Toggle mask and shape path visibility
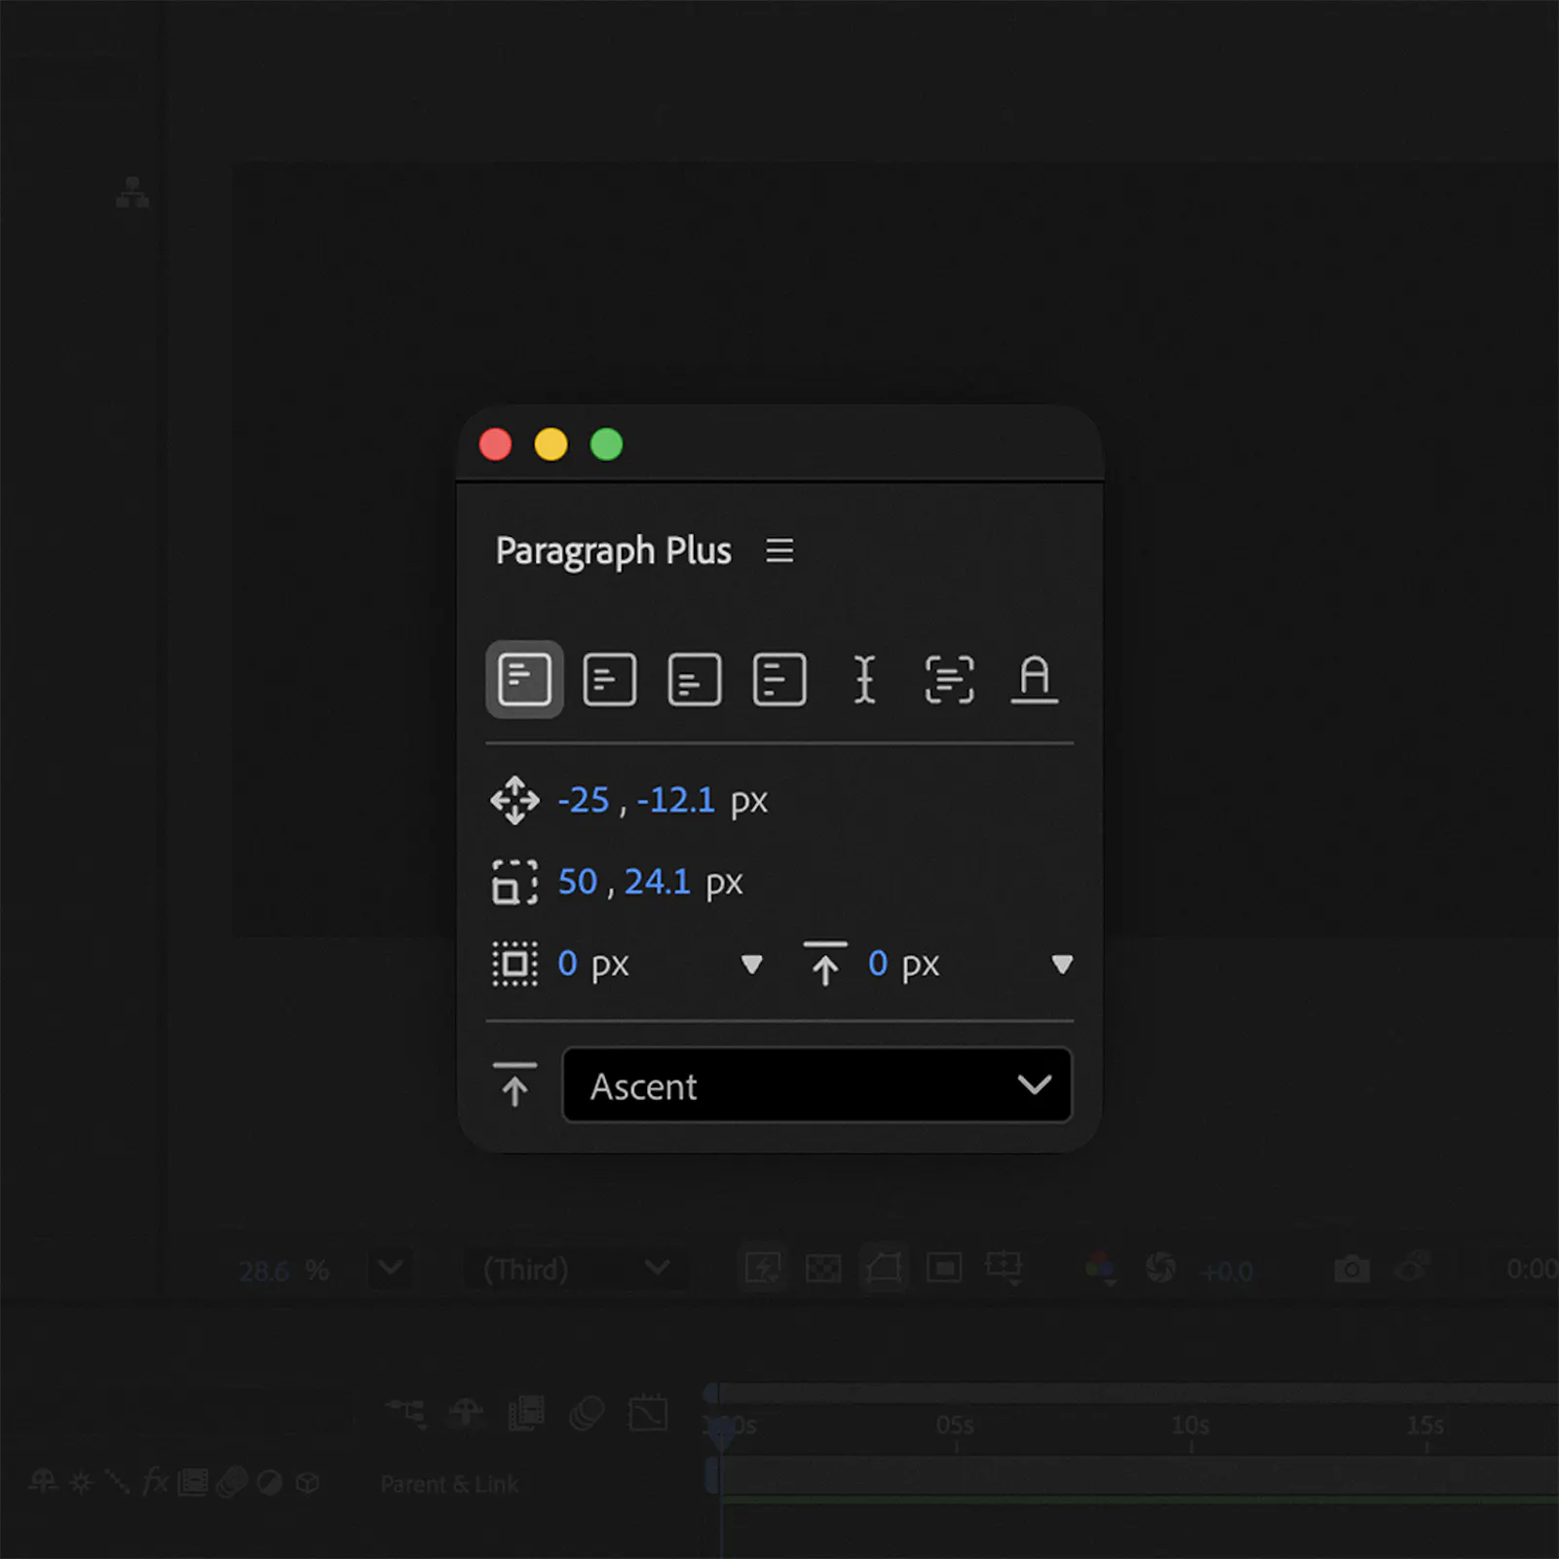The width and height of the screenshot is (1559, 1559). click(x=884, y=1268)
